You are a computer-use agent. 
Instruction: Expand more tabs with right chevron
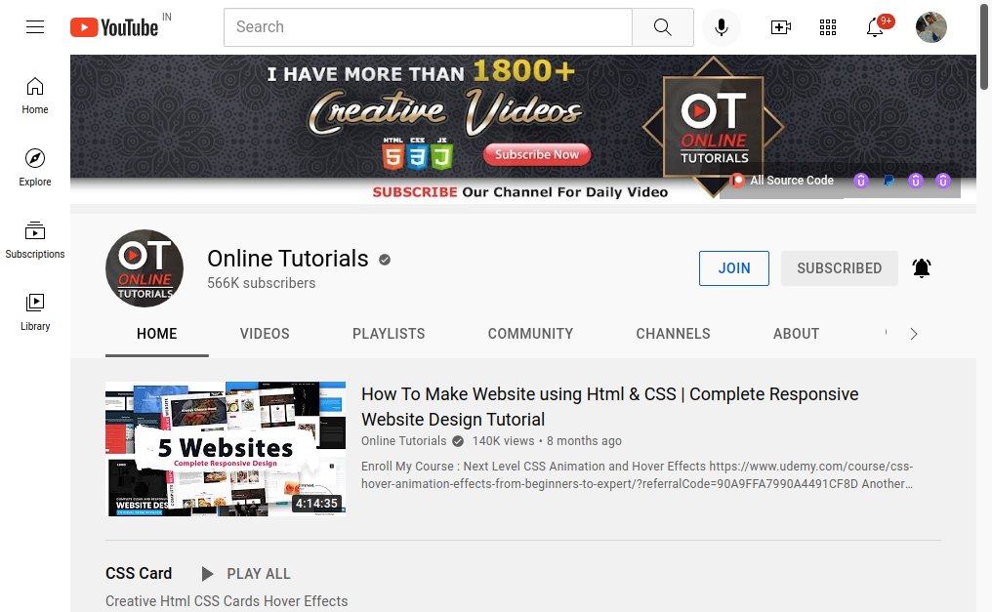pyautogui.click(x=914, y=334)
